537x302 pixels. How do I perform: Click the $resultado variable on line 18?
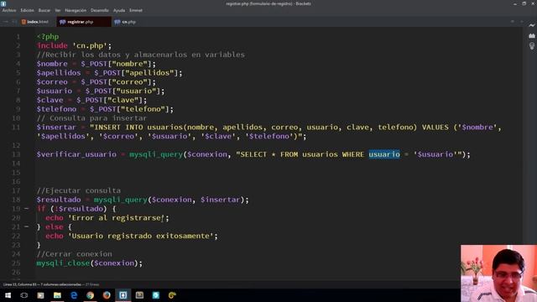click(59, 200)
